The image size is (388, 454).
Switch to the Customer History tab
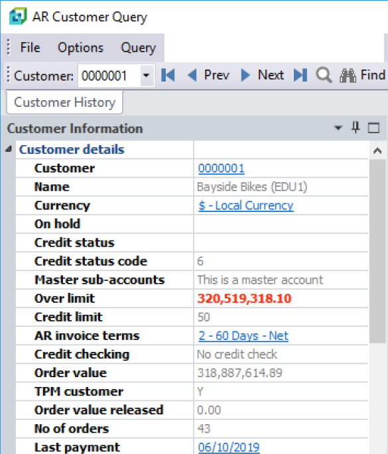coord(64,102)
